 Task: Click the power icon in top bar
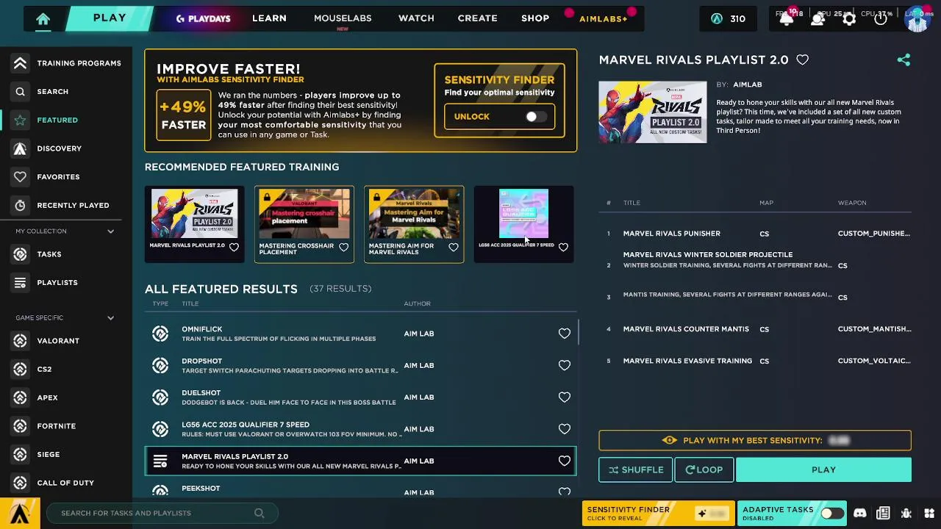click(x=881, y=19)
